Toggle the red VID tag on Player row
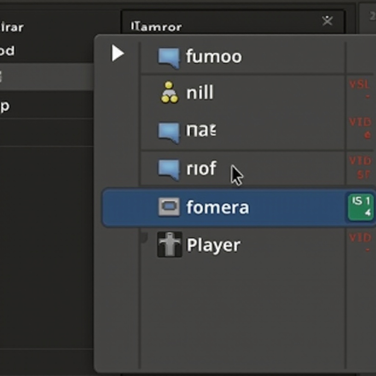The height and width of the screenshot is (376, 376). coord(360,242)
